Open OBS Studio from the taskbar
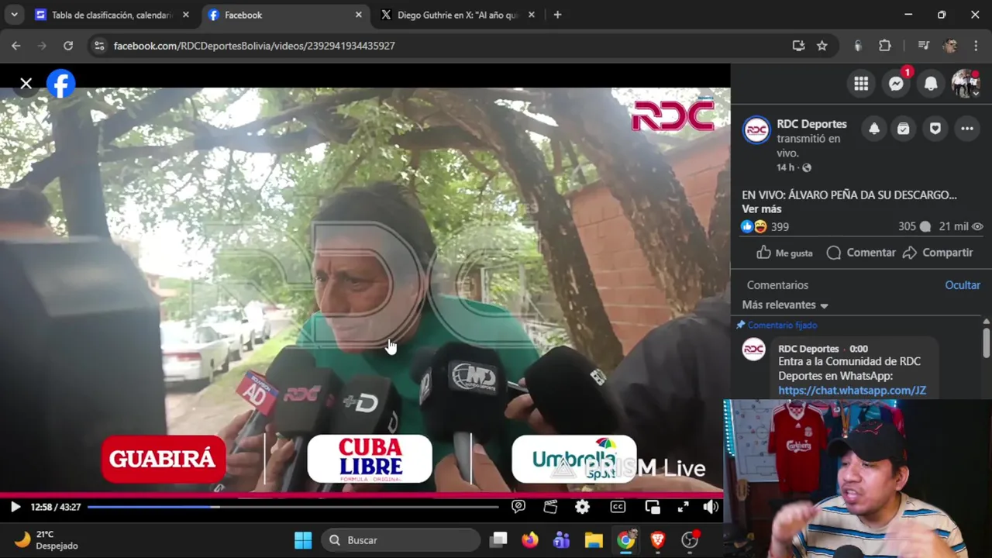 [x=689, y=540]
